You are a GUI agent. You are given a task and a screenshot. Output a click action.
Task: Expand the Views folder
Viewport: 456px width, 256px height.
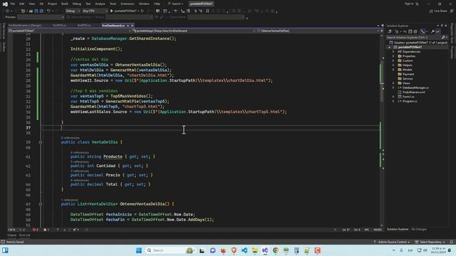pos(393,83)
